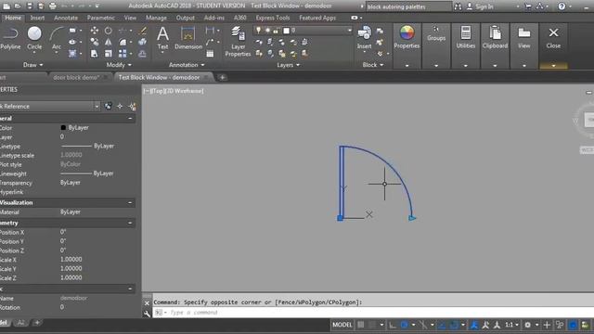Open the Block Reference object type dropdown

click(97, 107)
